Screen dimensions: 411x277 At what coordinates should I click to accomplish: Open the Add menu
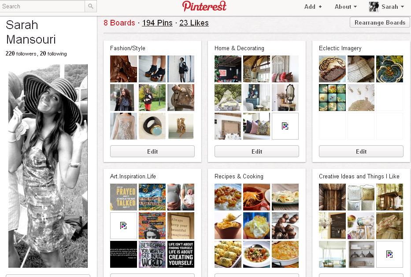click(313, 7)
